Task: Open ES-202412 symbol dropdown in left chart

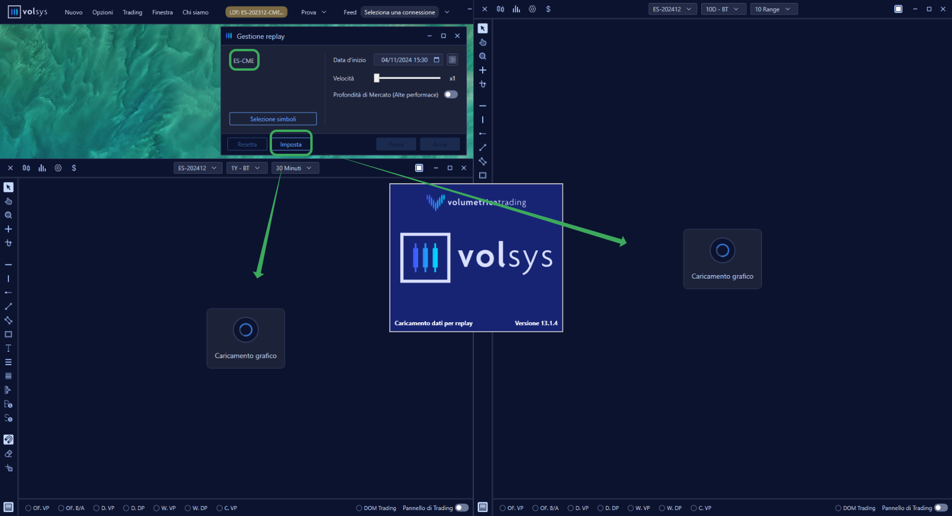Action: tap(198, 168)
